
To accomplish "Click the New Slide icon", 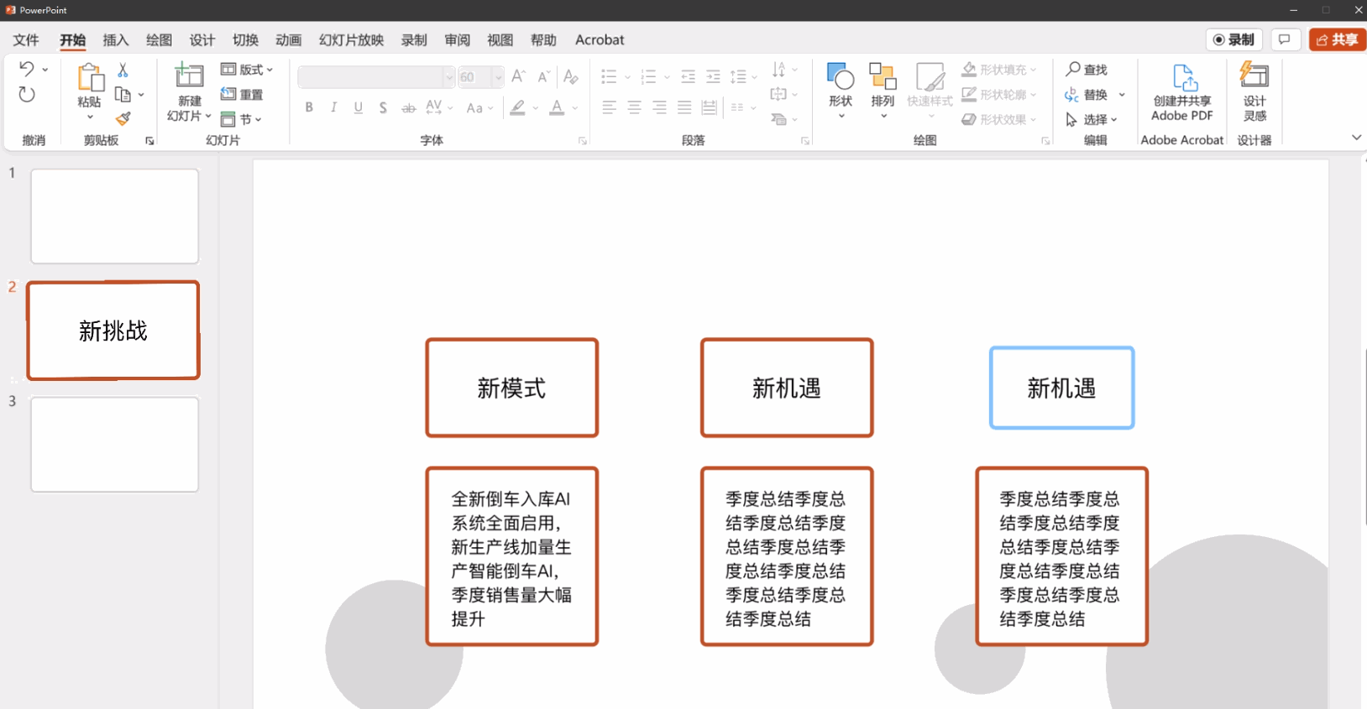I will [189, 76].
